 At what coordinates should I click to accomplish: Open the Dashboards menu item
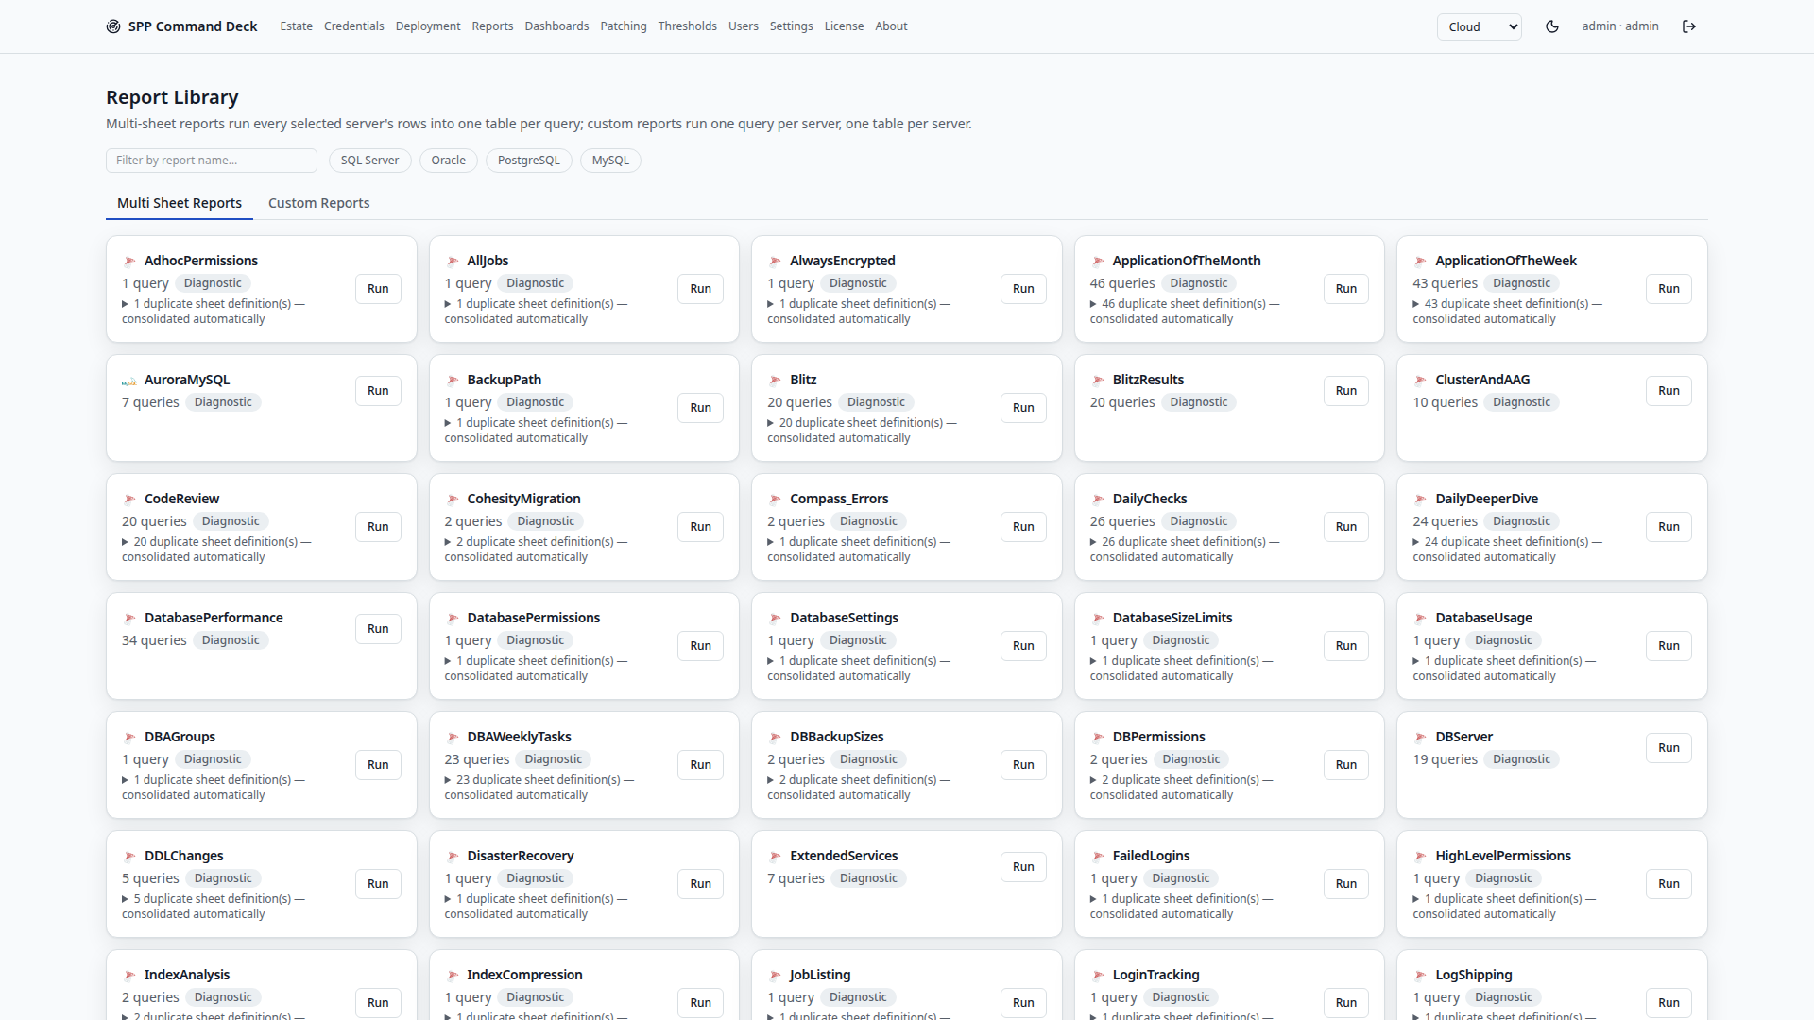click(556, 26)
